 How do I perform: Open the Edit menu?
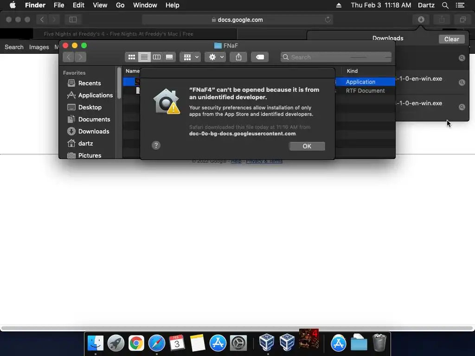point(78,5)
